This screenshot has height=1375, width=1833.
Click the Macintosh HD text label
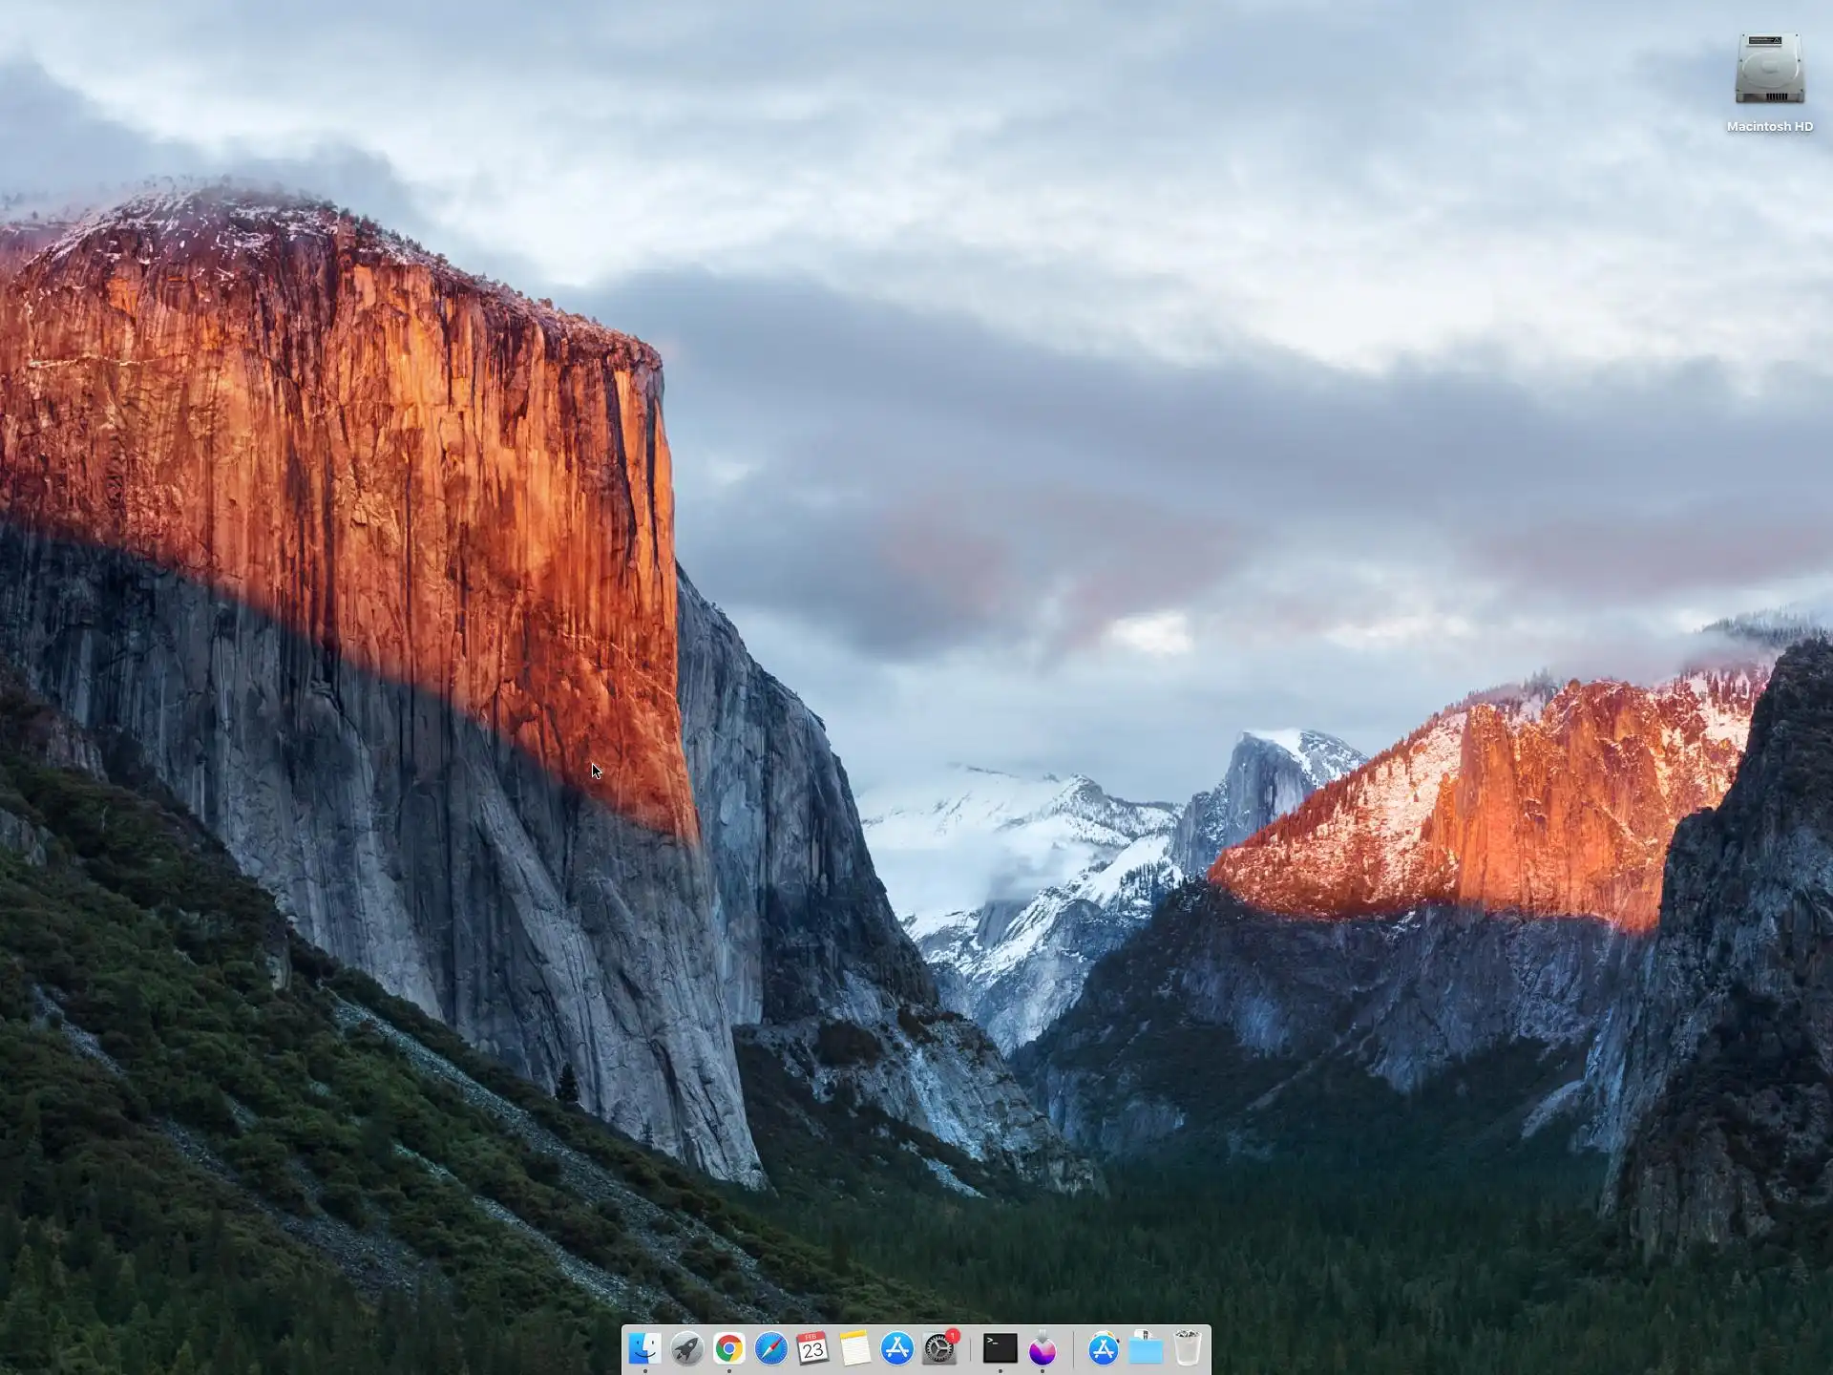tap(1769, 126)
